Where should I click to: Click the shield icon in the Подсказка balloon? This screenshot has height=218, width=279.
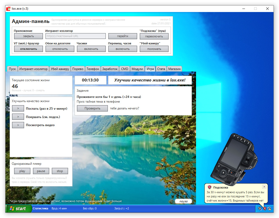tap(209, 187)
